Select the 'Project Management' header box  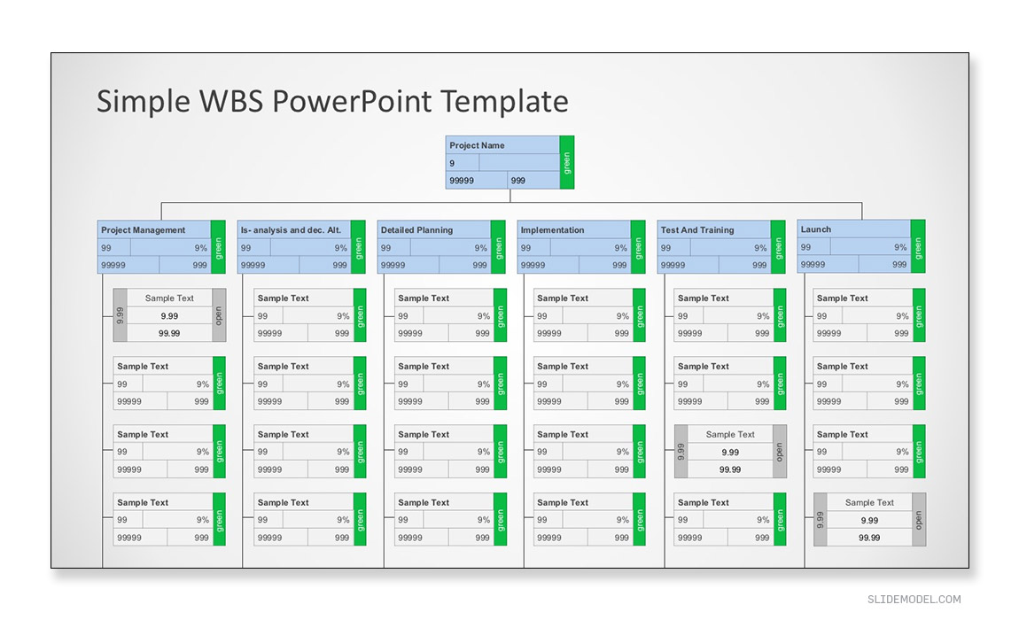coord(161,246)
